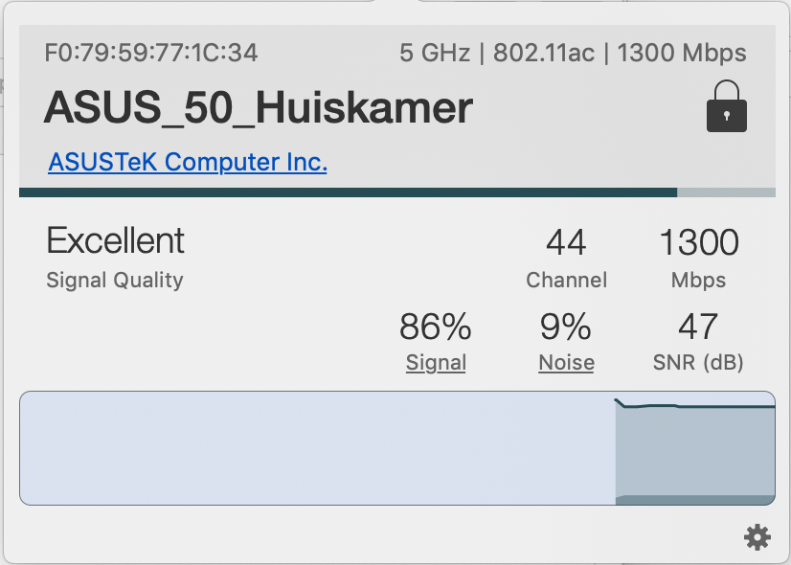Click the light unfilled part of signal bar
The height and width of the screenshot is (565, 791).
726,192
